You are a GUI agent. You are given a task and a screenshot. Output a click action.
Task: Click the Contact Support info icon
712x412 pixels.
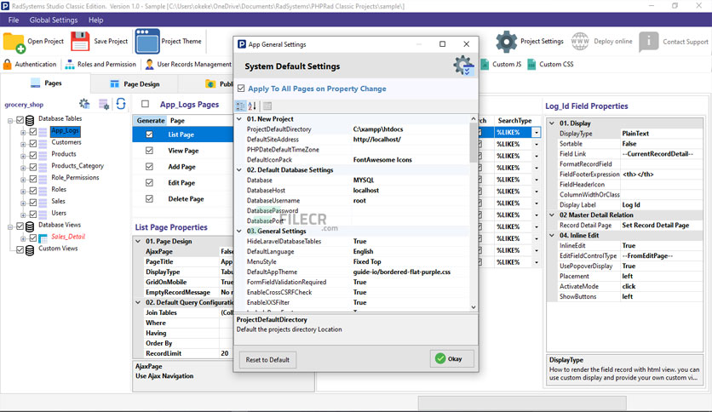(648, 42)
